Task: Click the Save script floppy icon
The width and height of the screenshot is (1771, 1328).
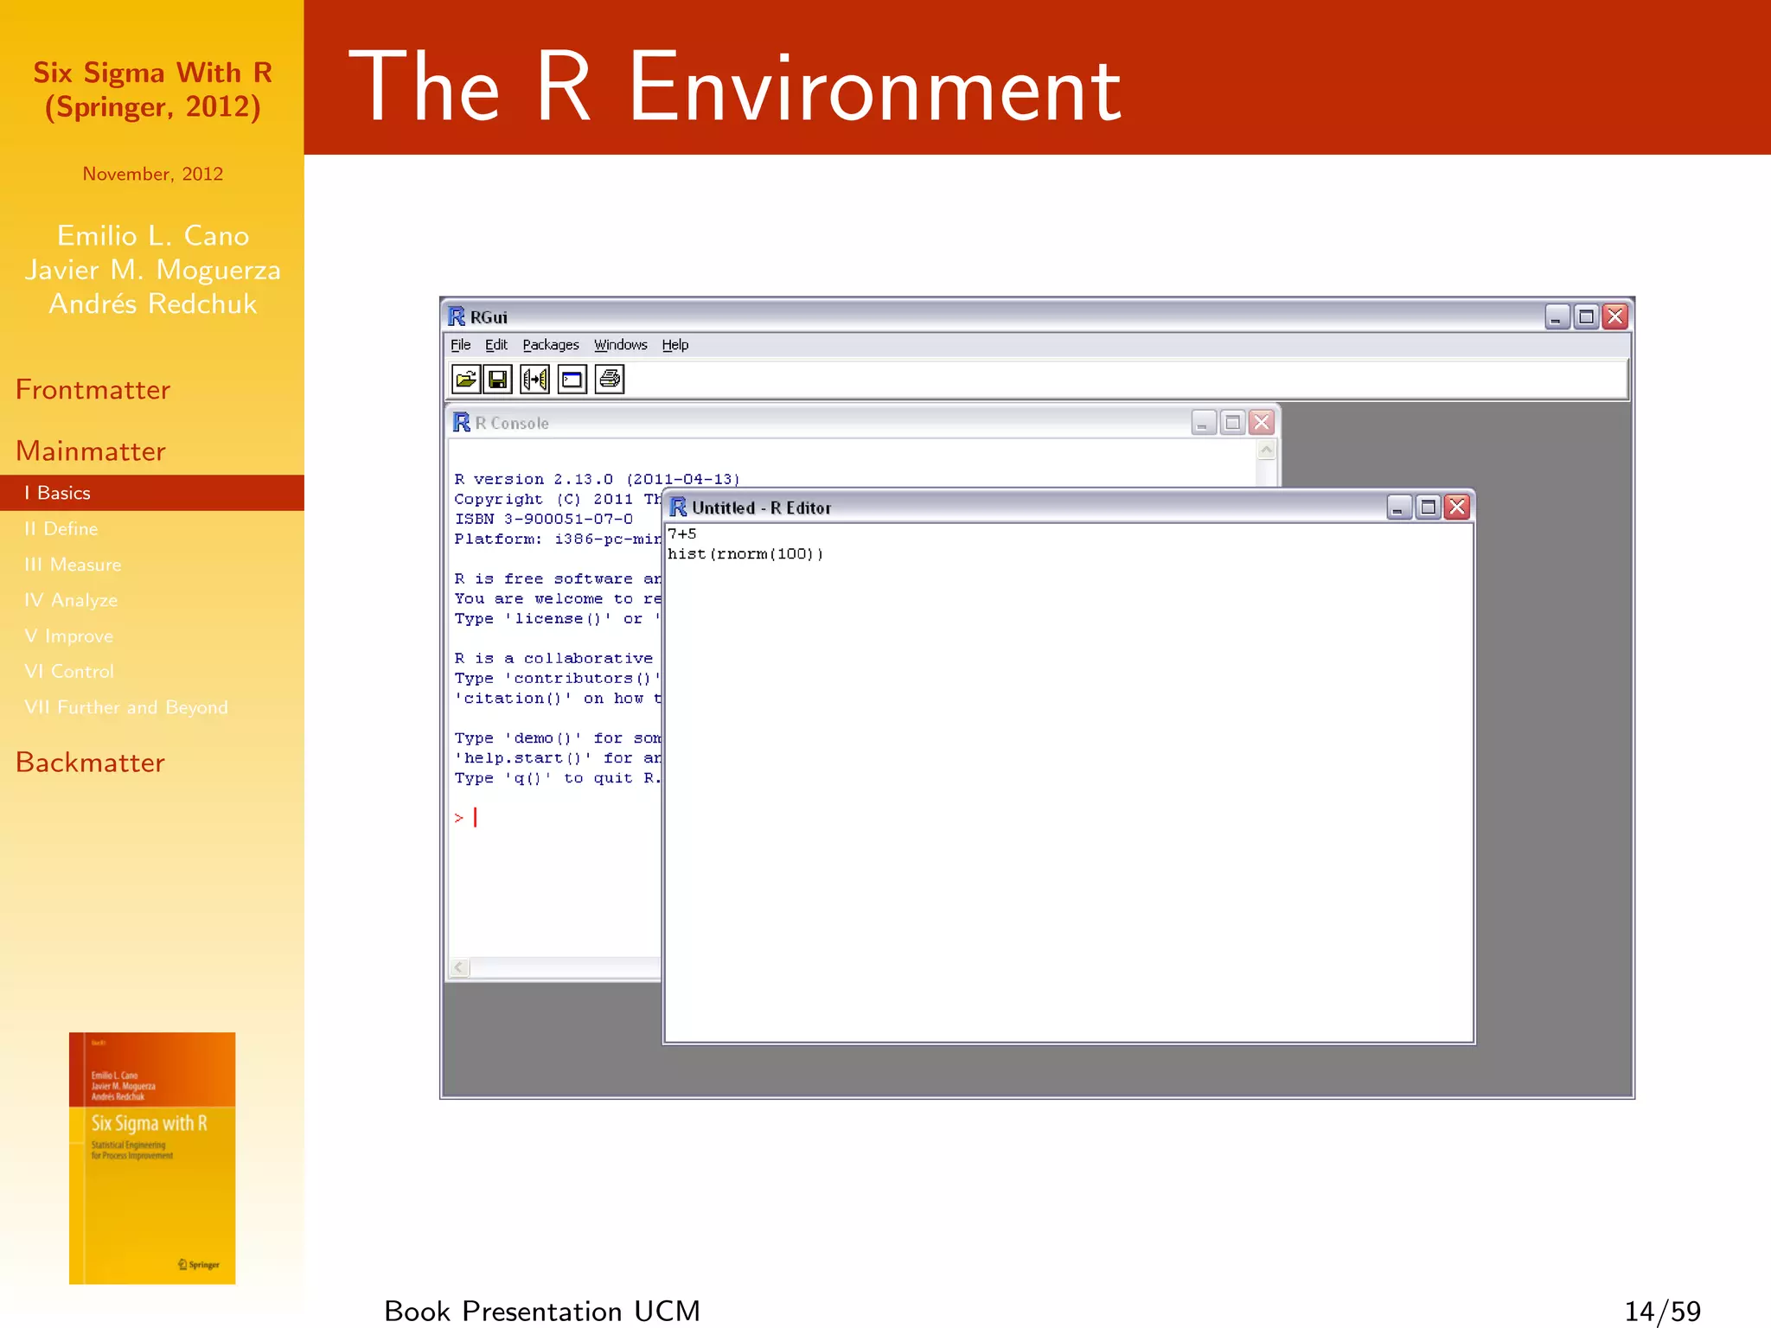Action: [x=498, y=380]
